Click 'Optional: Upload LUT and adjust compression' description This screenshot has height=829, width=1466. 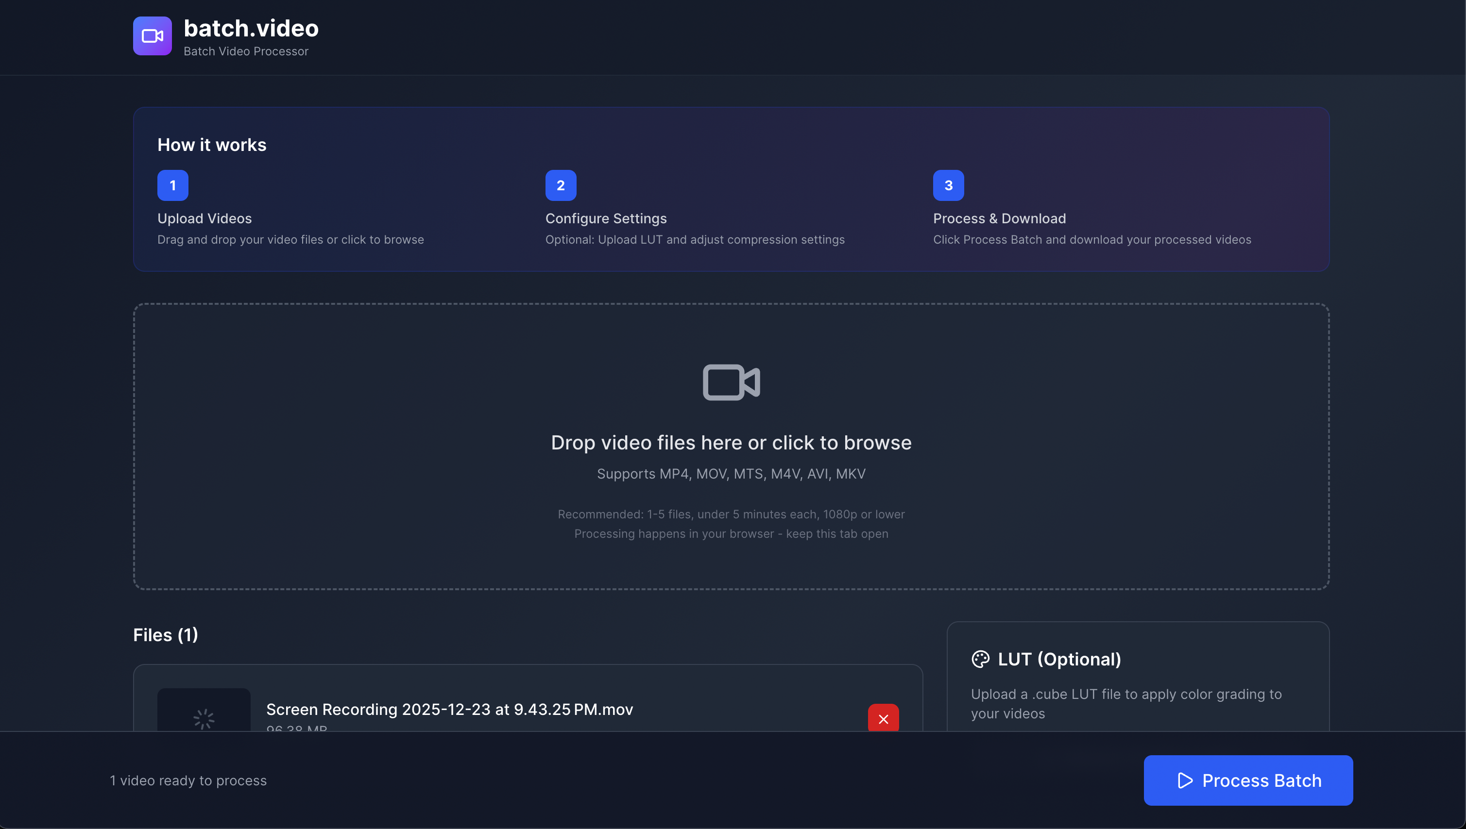[695, 240]
